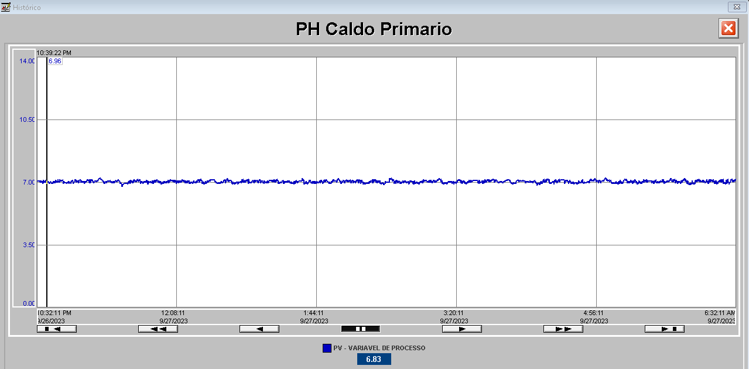
Task: Close the Histórico window from title bar
Action: [x=736, y=7]
